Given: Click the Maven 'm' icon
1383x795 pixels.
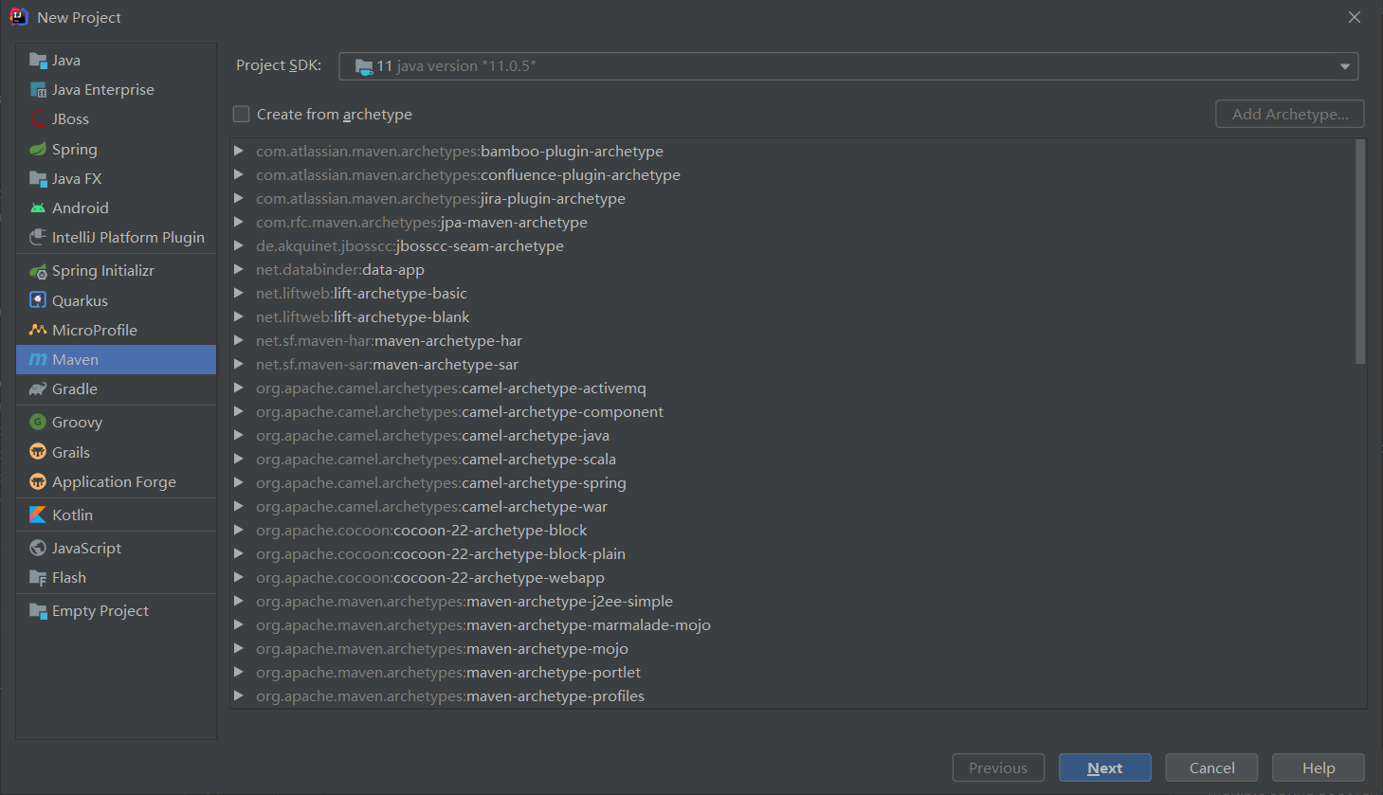Looking at the screenshot, I should tap(38, 359).
